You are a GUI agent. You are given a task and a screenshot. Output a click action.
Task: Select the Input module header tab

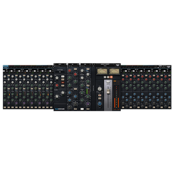[x=60, y=64]
